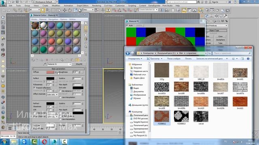
Task: Enable Use interpolation under Reflect section
Action: 60,97
